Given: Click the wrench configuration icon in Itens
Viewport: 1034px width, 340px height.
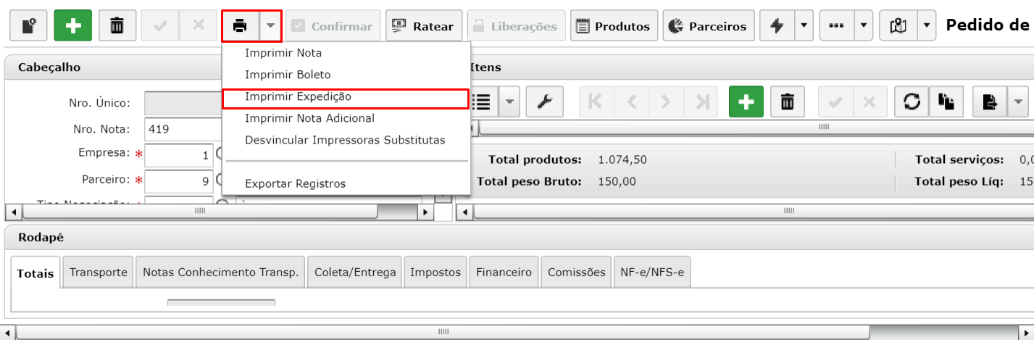Looking at the screenshot, I should (x=545, y=103).
